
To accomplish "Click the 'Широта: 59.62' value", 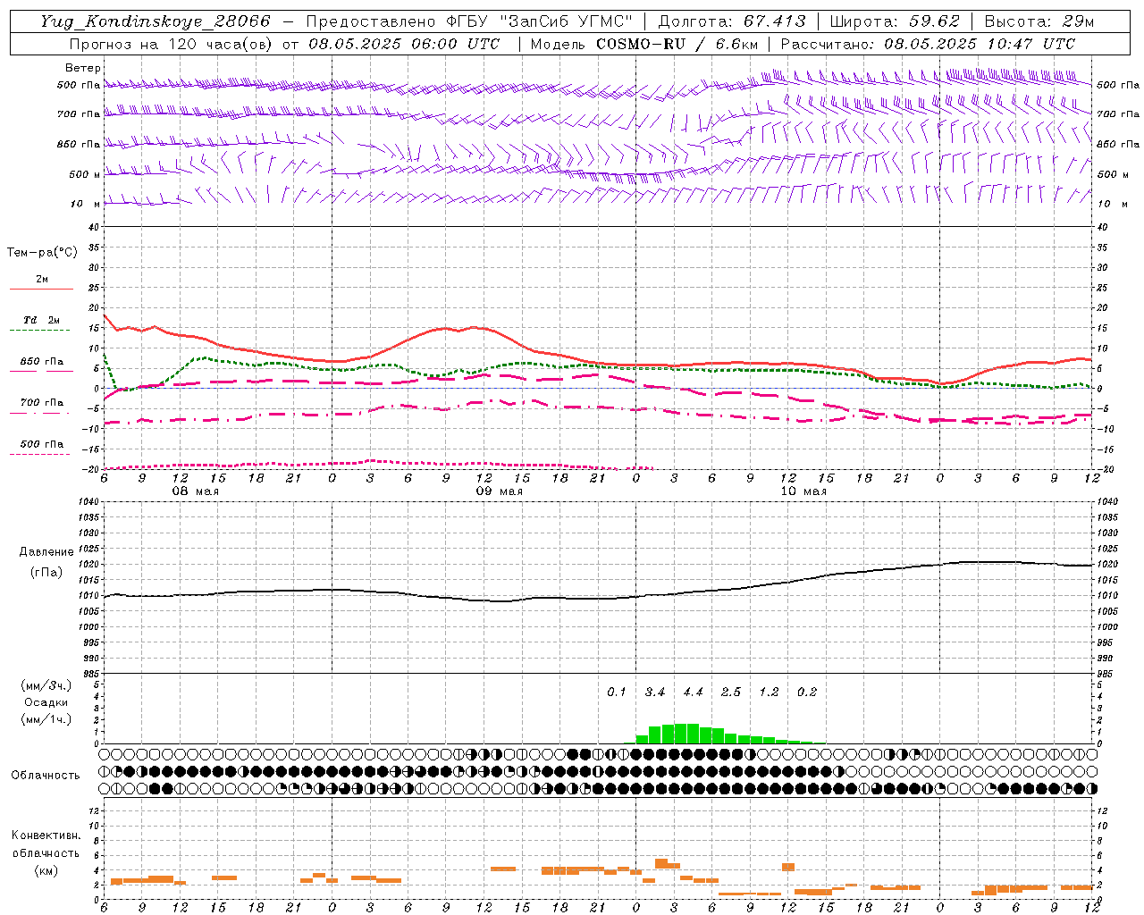I will pos(895,21).
